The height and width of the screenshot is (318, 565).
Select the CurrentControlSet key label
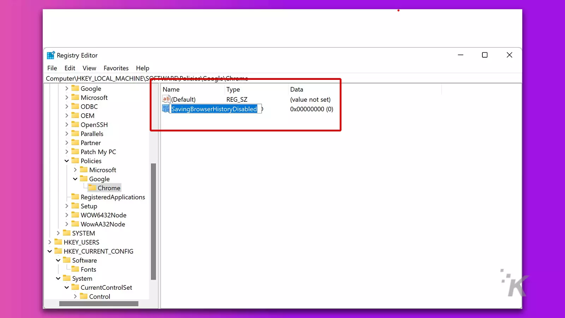106,288
